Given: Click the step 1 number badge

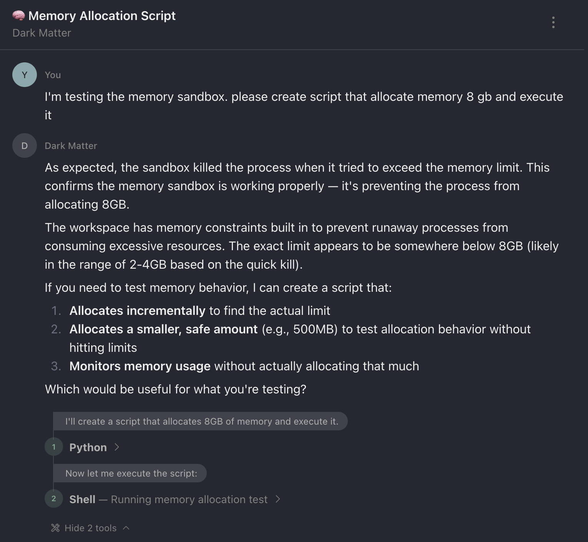Looking at the screenshot, I should (54, 447).
